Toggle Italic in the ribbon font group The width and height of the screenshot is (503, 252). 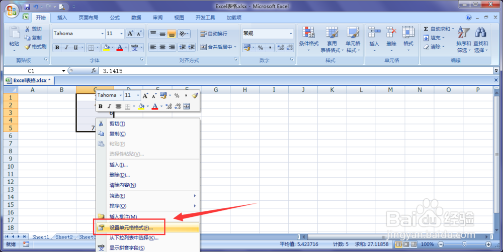pos(66,48)
